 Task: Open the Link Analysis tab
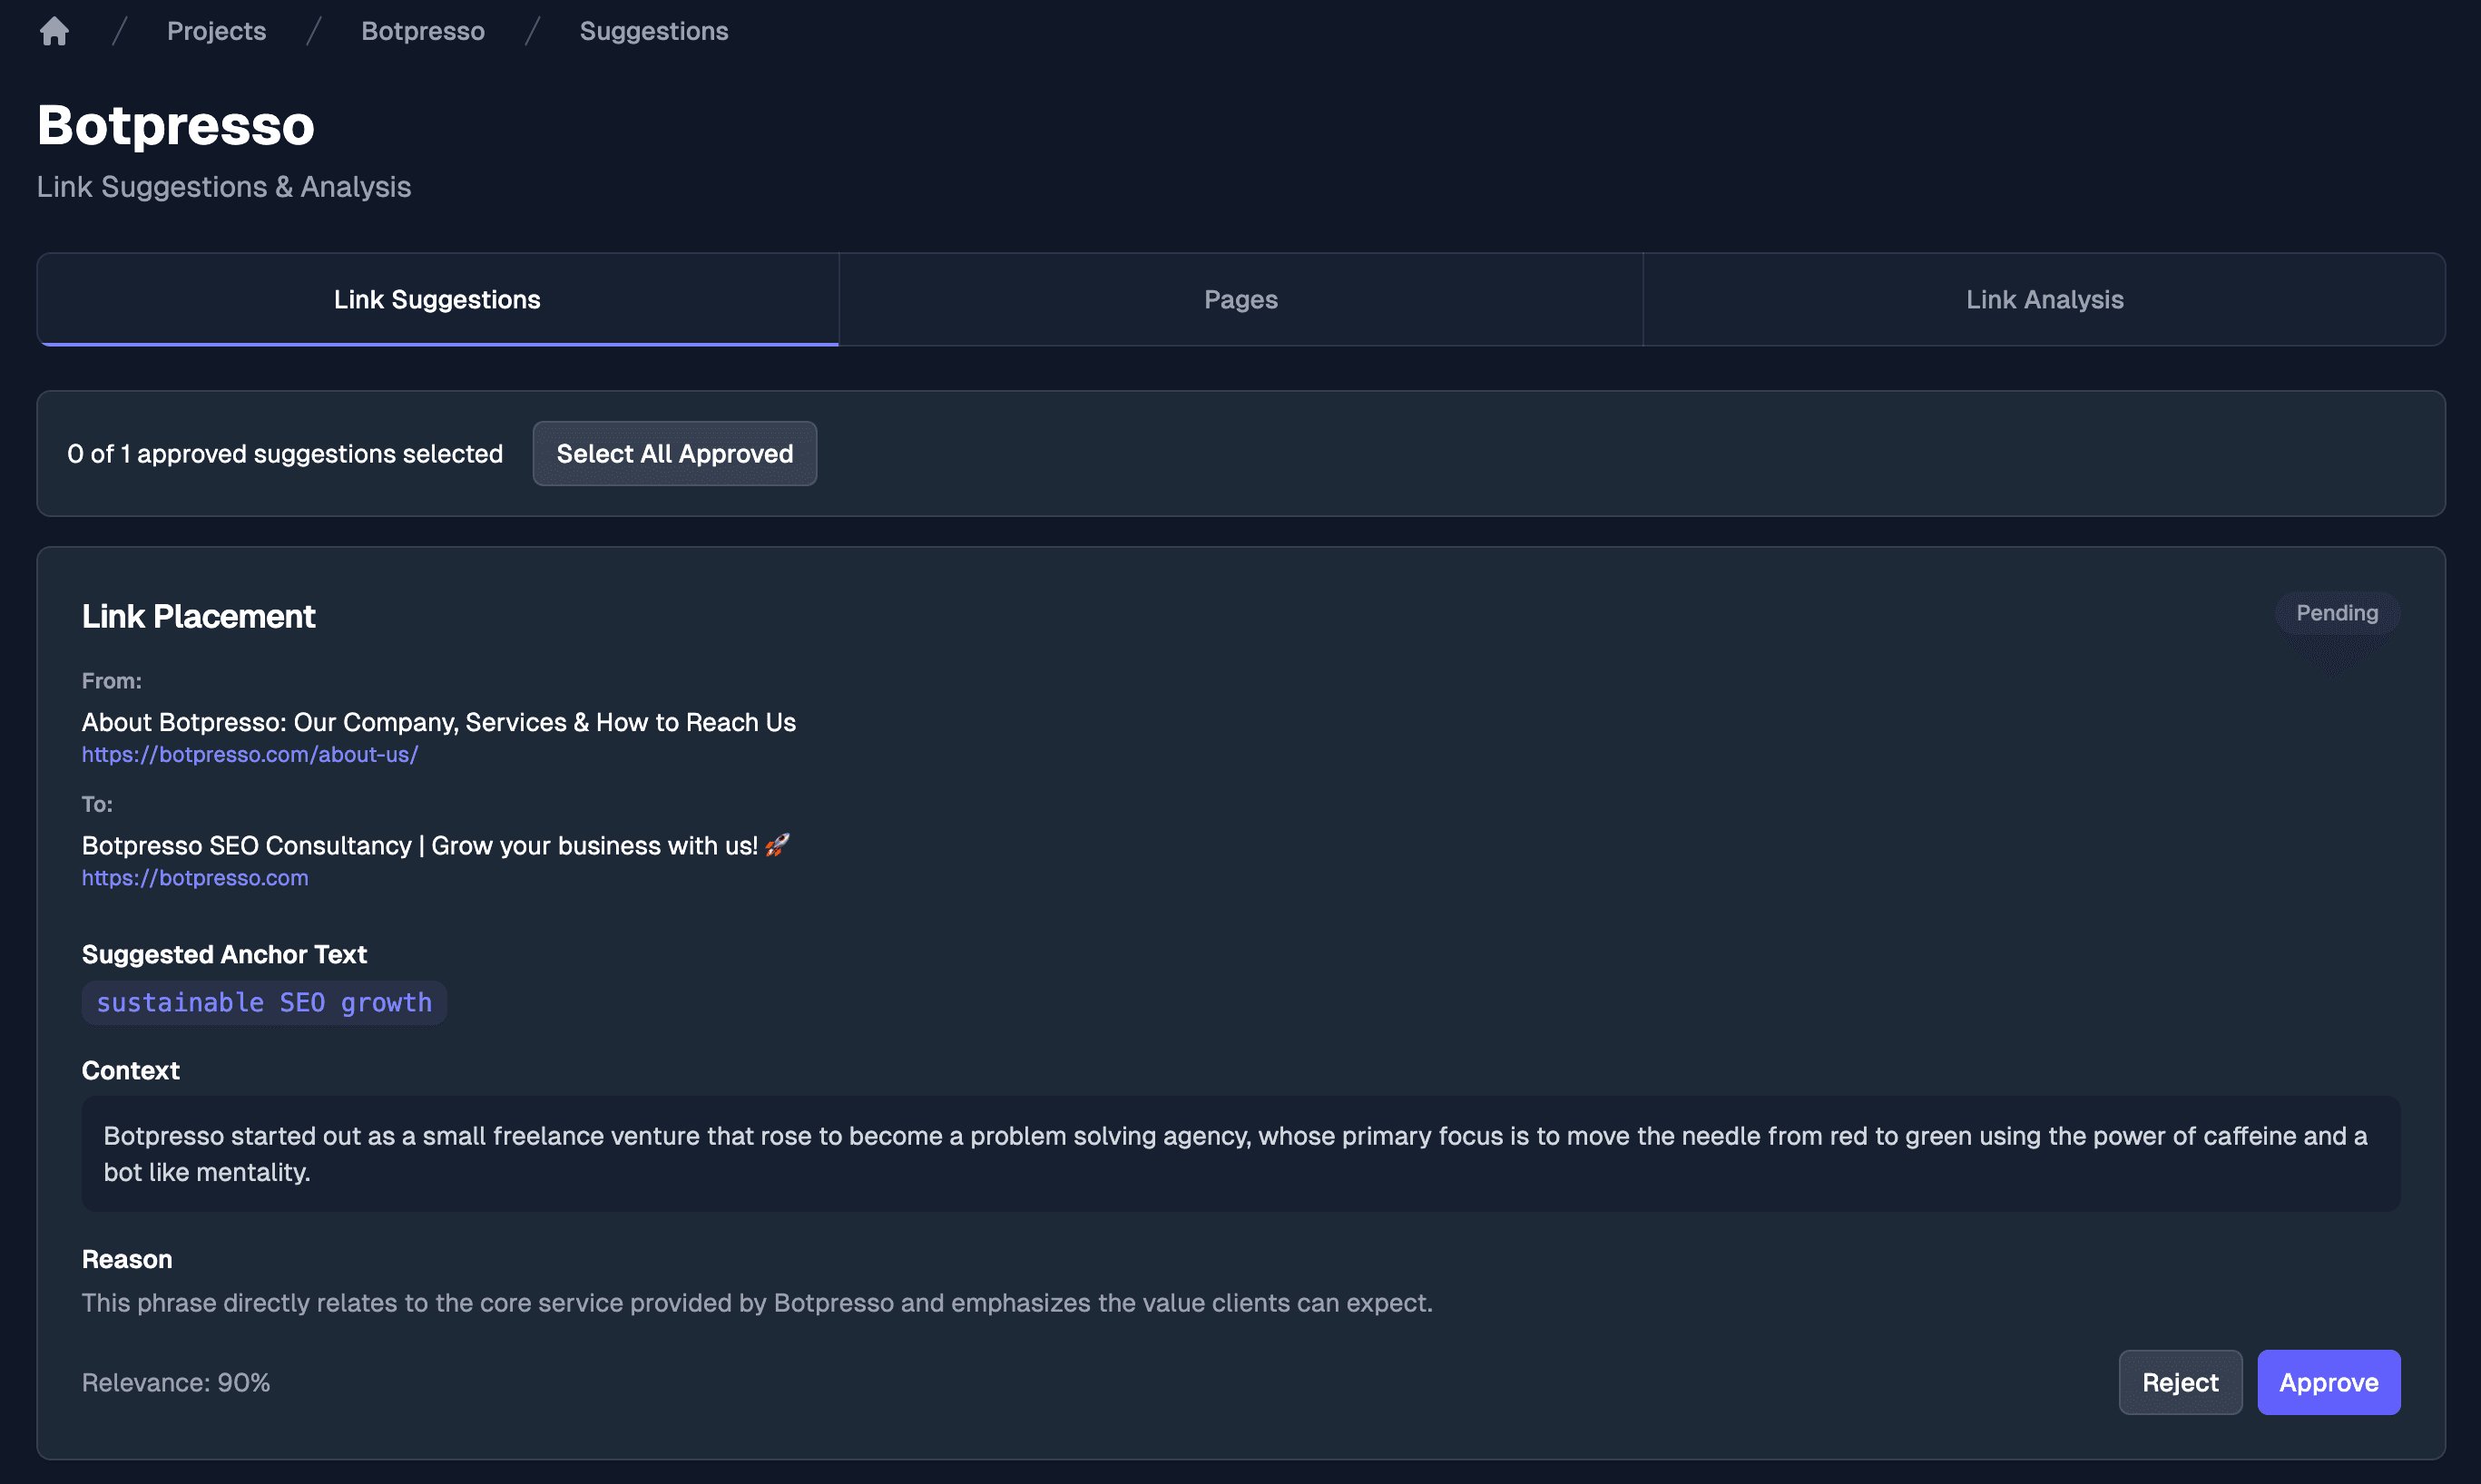(2044, 299)
